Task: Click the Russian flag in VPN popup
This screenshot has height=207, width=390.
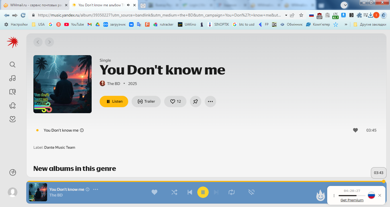Action: (371, 195)
